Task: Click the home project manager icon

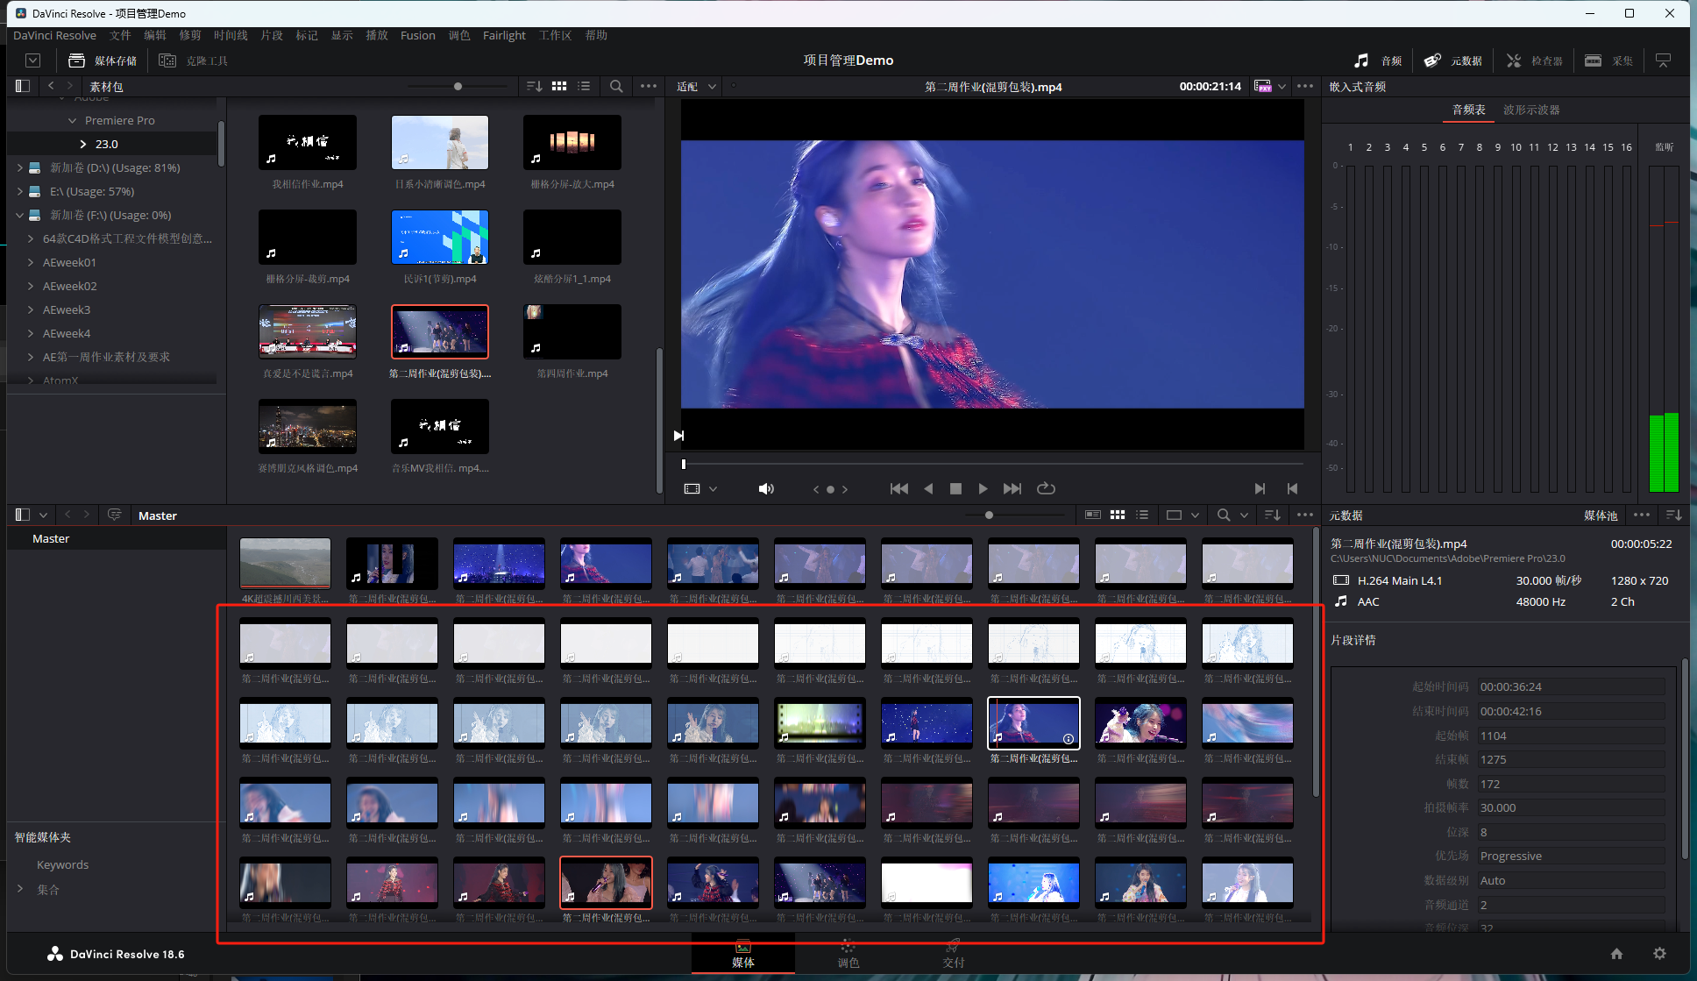Action: click(x=1616, y=953)
